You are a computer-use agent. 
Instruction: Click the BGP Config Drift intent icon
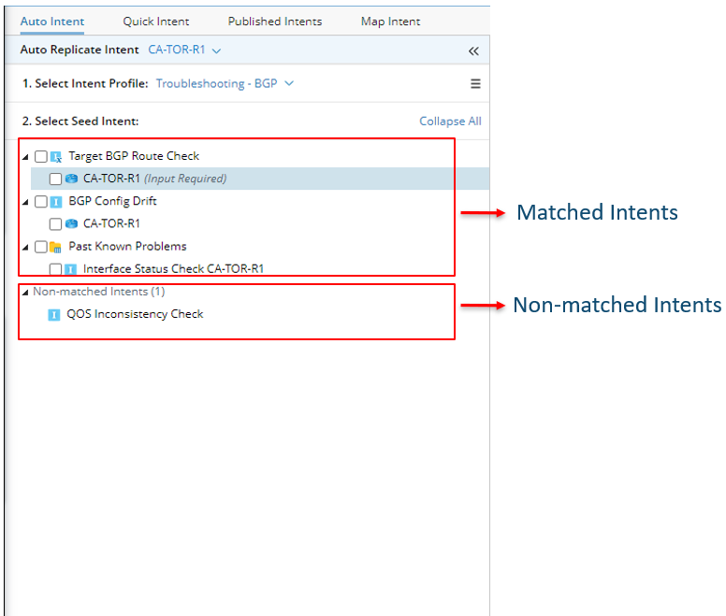(56, 202)
